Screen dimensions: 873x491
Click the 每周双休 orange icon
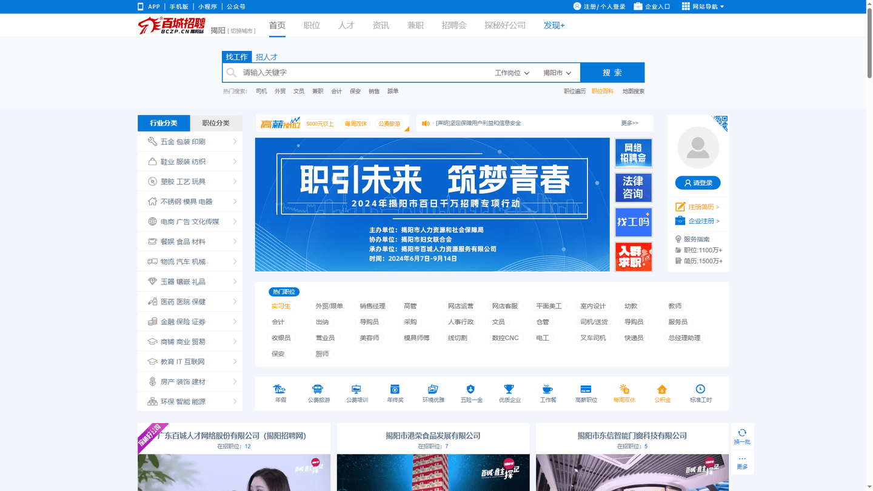click(624, 389)
